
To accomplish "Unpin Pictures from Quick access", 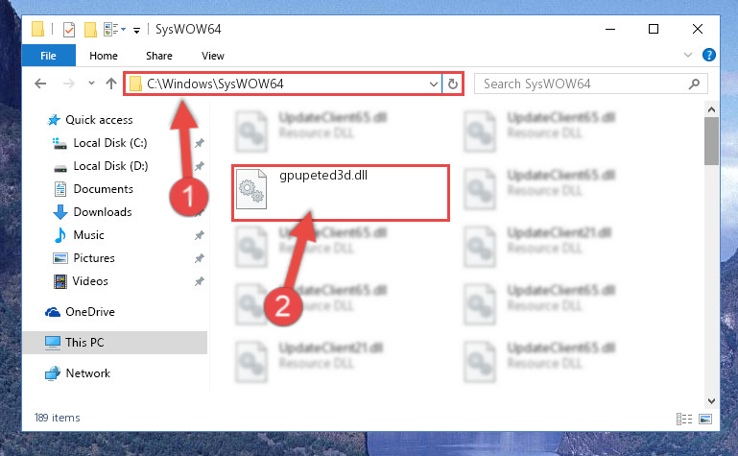I will point(199,258).
